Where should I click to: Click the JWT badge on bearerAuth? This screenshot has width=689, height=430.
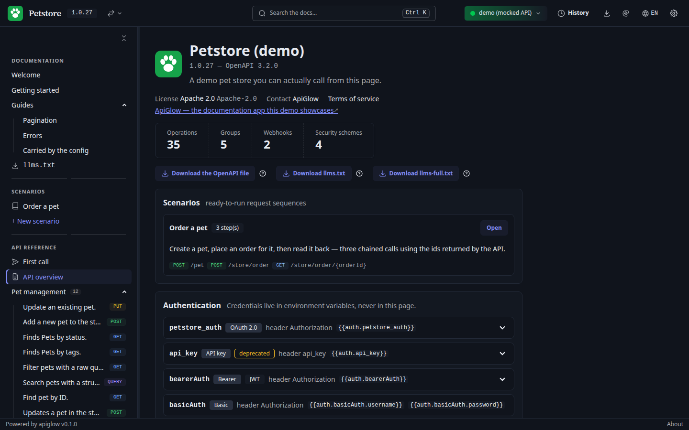[255, 379]
